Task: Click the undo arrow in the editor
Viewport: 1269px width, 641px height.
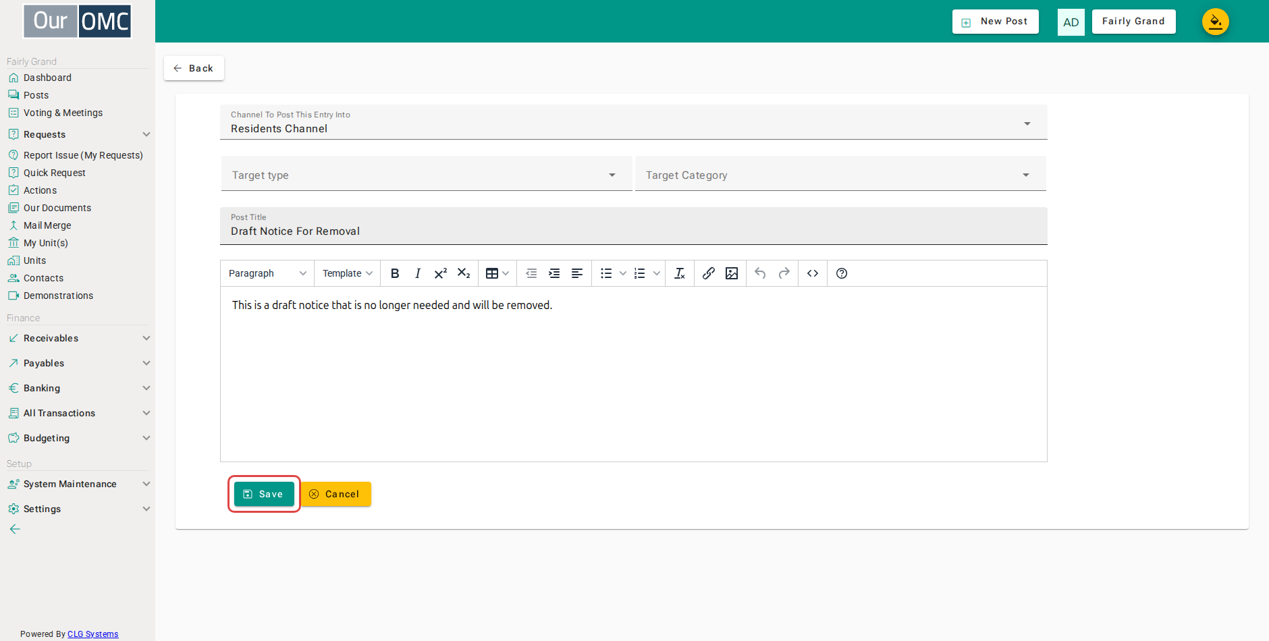Action: [x=760, y=273]
